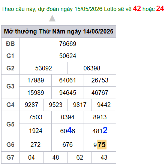Click the G5 row label

tap(10, 124)
